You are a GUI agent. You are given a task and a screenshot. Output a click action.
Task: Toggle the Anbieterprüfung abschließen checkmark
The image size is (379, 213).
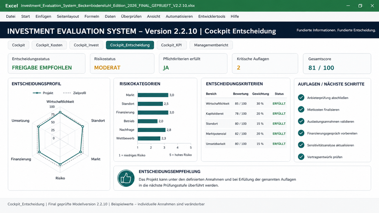pyautogui.click(x=301, y=98)
